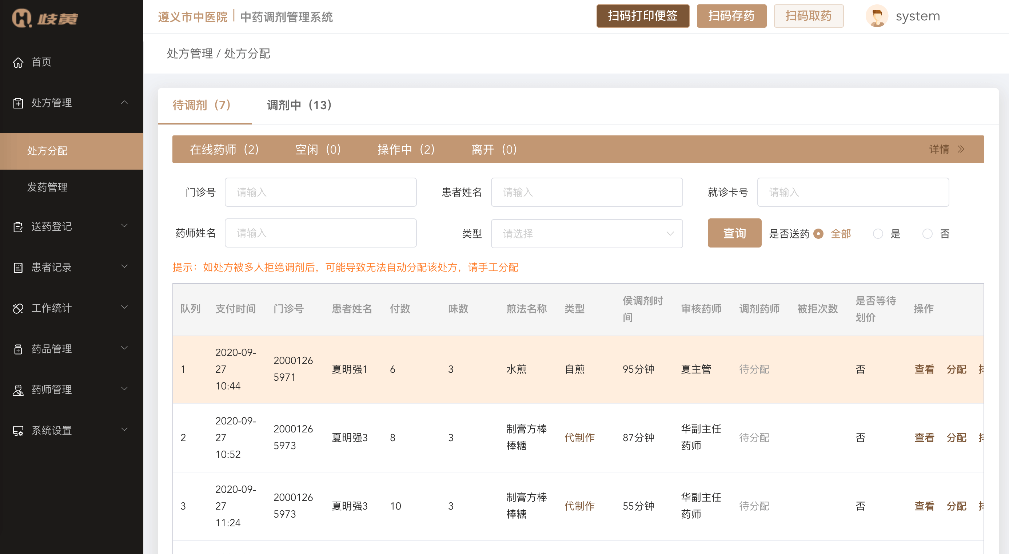Viewport: 1009px width, 554px height.
Task: Click the 查询 search button
Action: [734, 233]
